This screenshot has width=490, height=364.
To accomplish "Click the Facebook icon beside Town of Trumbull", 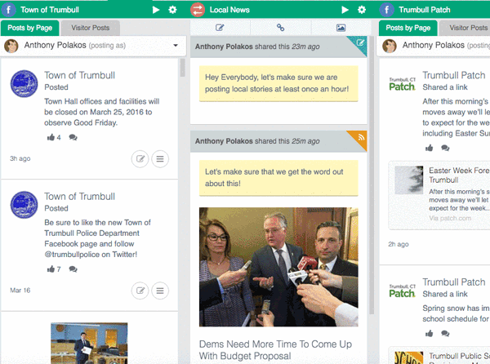I will tap(9, 10).
